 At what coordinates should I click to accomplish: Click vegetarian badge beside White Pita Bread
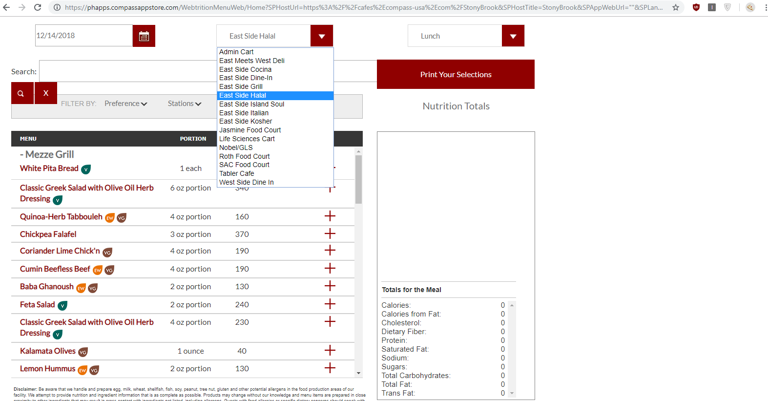(x=86, y=169)
